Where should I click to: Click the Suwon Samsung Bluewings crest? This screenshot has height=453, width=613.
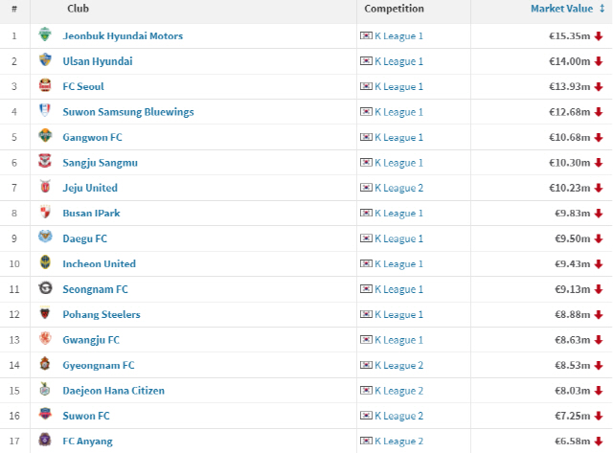45,110
